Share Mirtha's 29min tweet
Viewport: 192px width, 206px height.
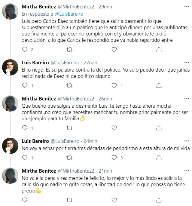pyautogui.click(x=159, y=50)
